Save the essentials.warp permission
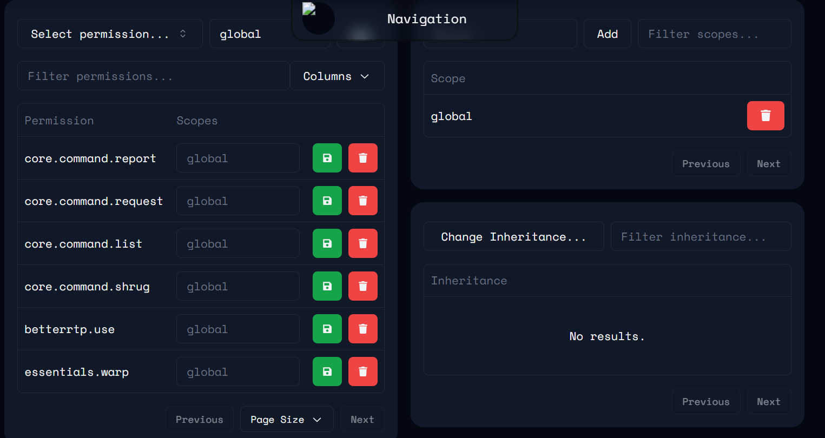The height and width of the screenshot is (438, 825). tap(327, 371)
